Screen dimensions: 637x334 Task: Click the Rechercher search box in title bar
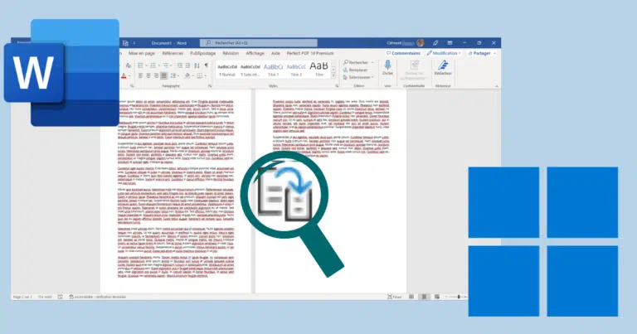(259, 42)
